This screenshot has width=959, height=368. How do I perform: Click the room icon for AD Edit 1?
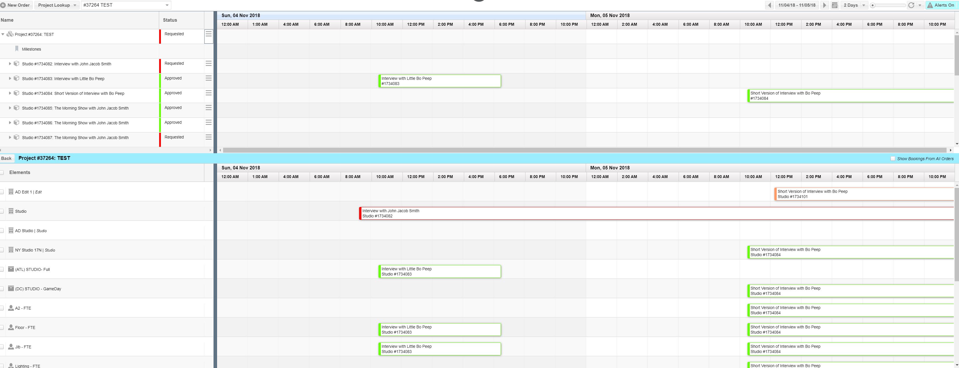(11, 191)
